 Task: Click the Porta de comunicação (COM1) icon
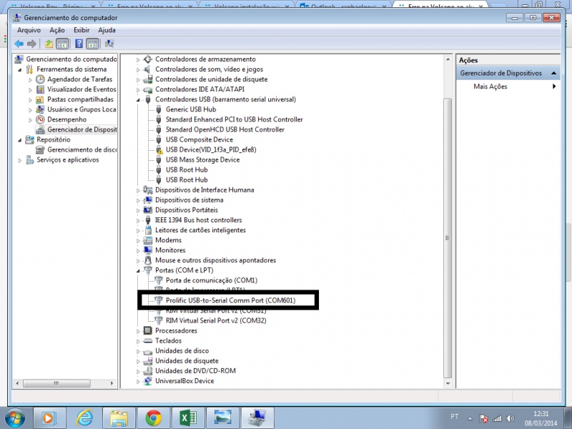(x=158, y=280)
